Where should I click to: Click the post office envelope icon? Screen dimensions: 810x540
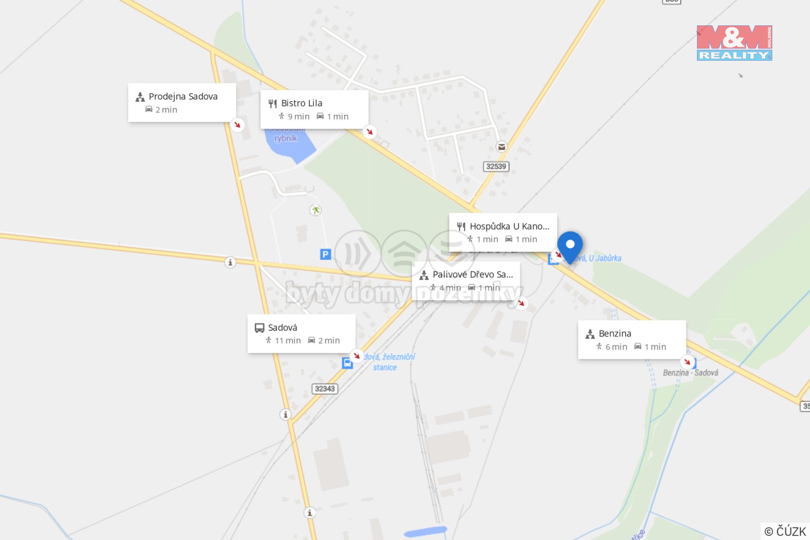(501, 147)
